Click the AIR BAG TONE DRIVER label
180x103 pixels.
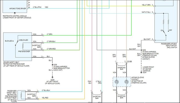point(18,9)
